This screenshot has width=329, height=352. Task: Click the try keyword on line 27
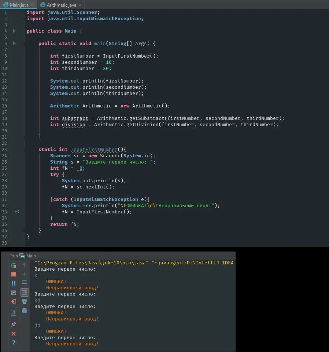tap(55, 175)
